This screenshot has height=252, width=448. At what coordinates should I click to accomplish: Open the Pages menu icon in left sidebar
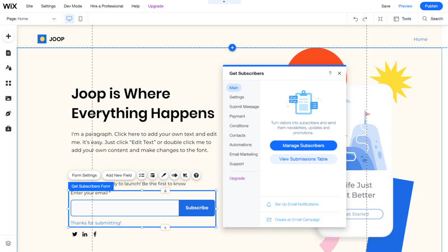[x=8, y=53]
